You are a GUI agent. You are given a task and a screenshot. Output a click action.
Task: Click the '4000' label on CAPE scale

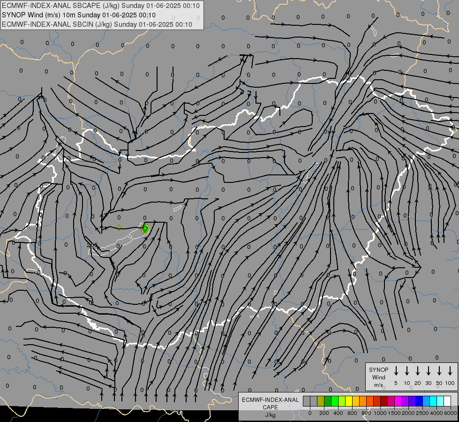click(x=436, y=413)
